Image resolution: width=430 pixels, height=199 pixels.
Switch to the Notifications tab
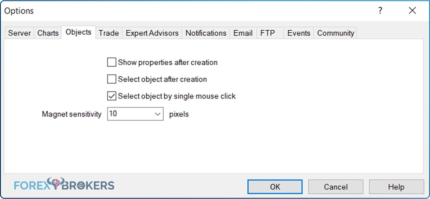(206, 33)
